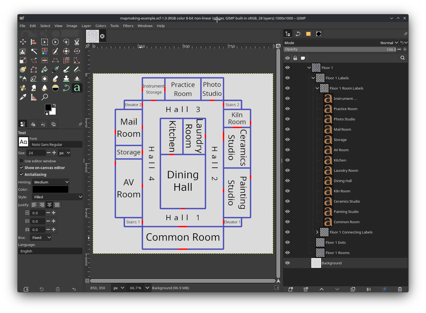The width and height of the screenshot is (426, 313).
Task: Select the Fuzzy Select magic wand
Action: point(34,51)
